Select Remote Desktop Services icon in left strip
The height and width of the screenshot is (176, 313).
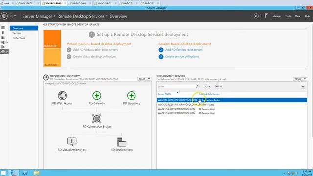pos(3,52)
